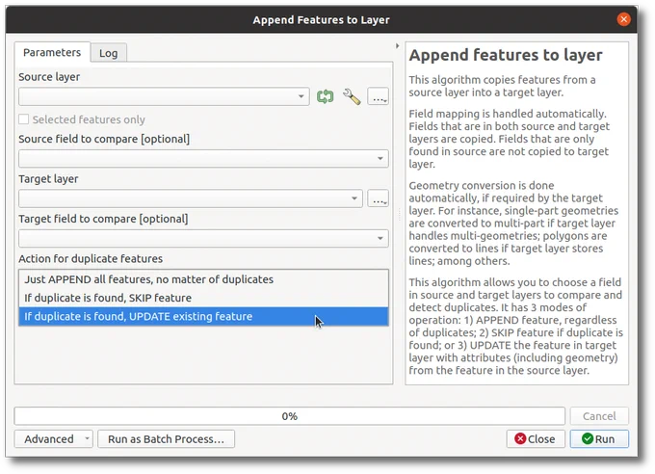
Task: Open the Target layer dropdown
Action: coord(191,198)
